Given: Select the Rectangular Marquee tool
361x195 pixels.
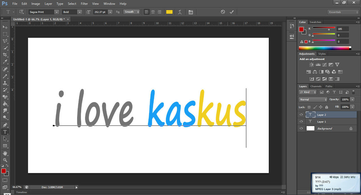Looking at the screenshot, I should [5, 34].
